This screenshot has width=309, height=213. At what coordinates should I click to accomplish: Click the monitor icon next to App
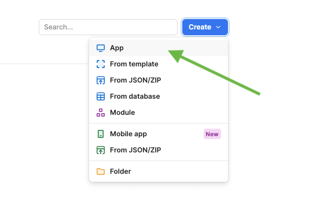click(x=101, y=48)
